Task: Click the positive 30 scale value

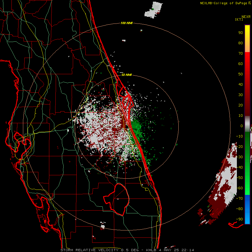Action: point(241,95)
